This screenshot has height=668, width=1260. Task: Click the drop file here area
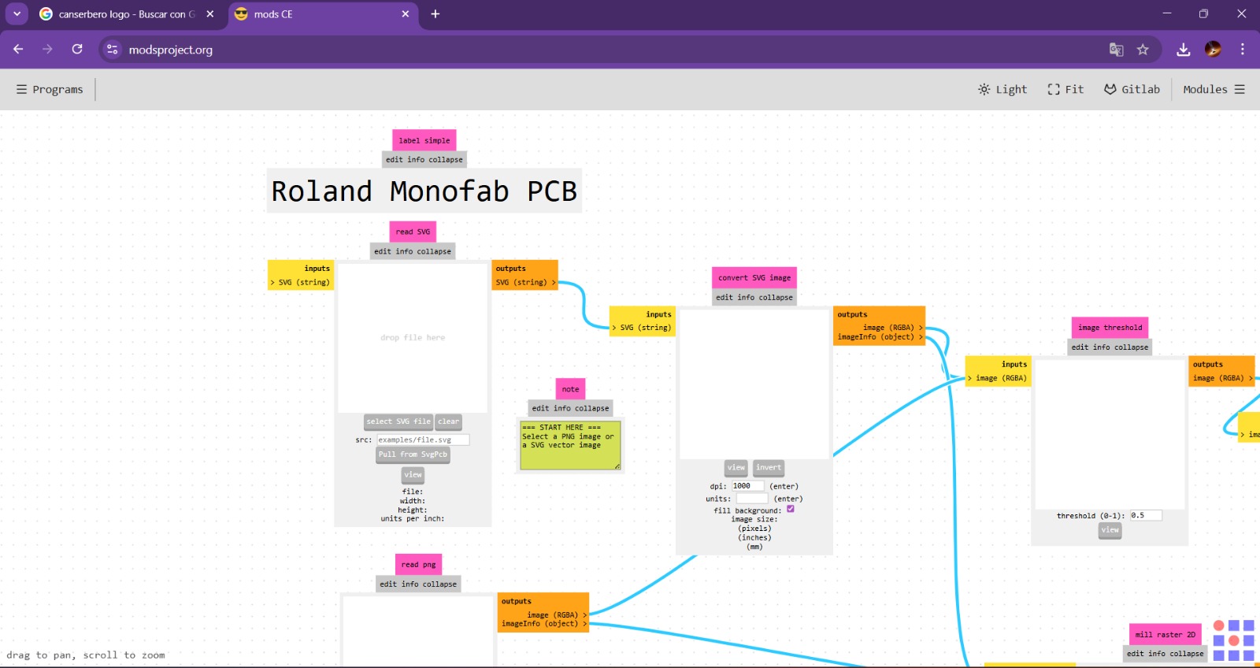tap(413, 338)
